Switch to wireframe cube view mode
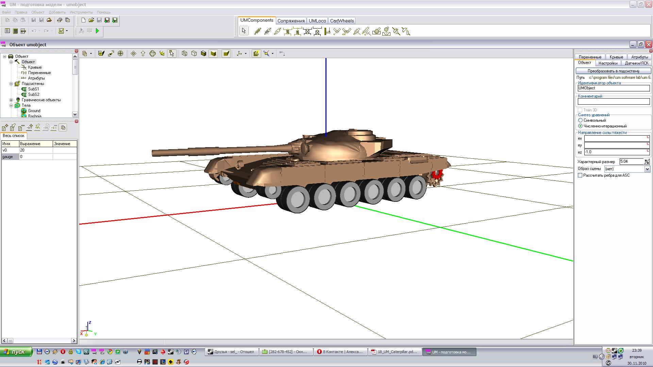The width and height of the screenshot is (653, 367). [184, 53]
